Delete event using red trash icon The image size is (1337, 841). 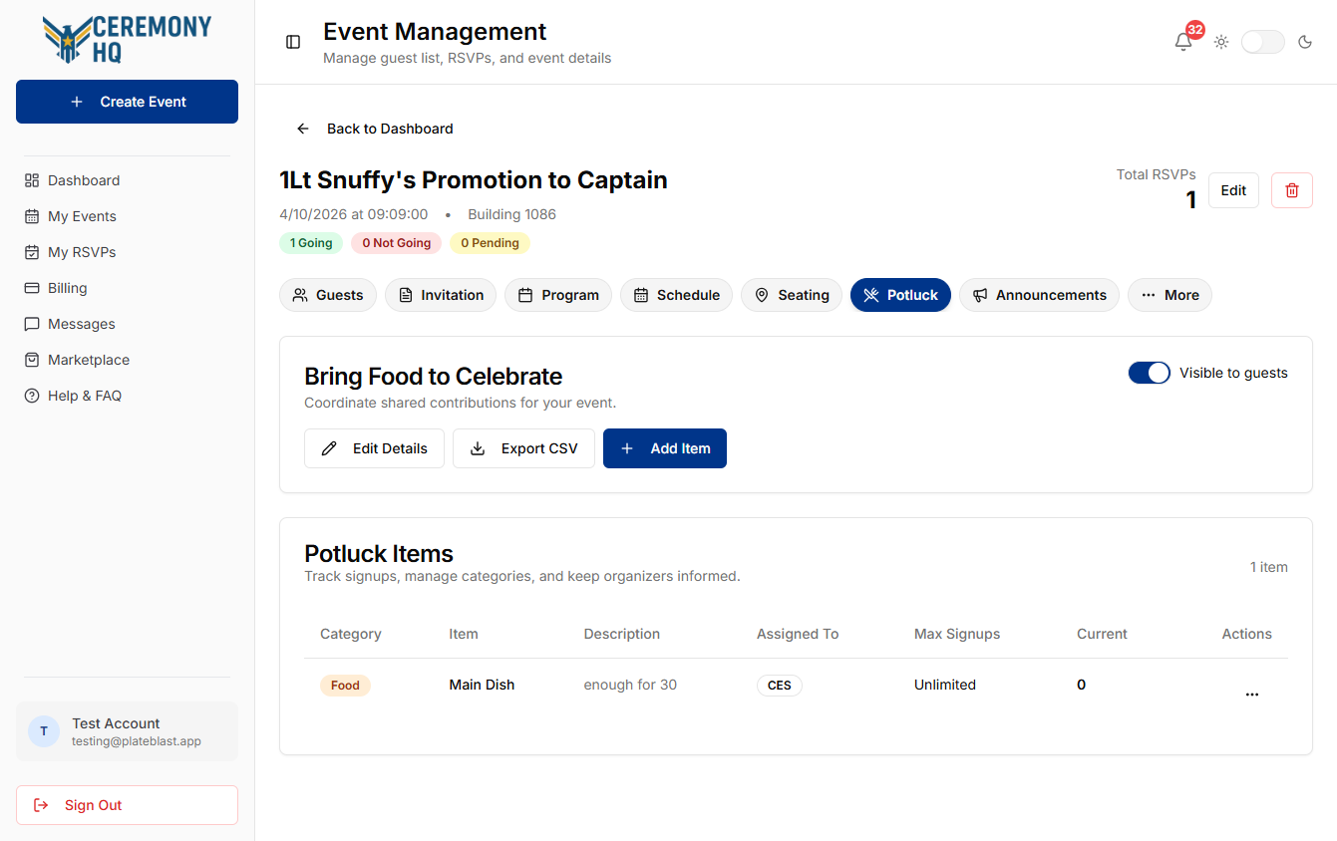click(1292, 190)
